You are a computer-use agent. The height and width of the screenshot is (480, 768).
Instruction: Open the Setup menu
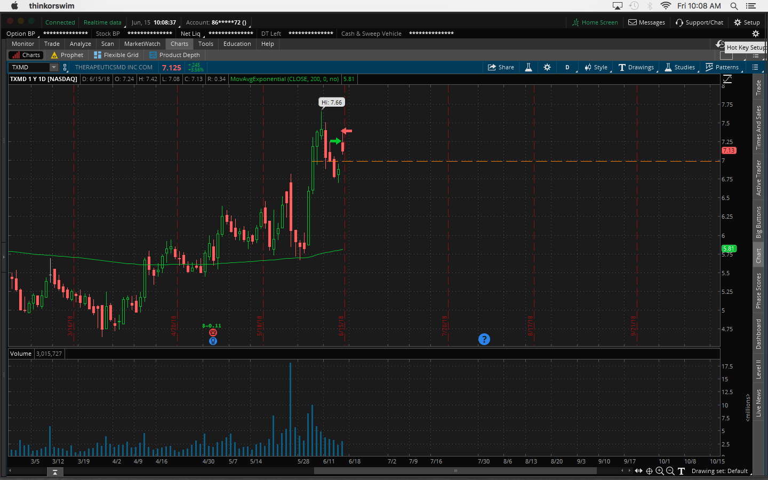(747, 22)
